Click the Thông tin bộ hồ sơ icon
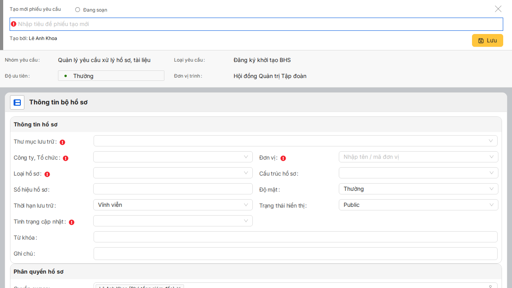The width and height of the screenshot is (512, 288). [17, 102]
